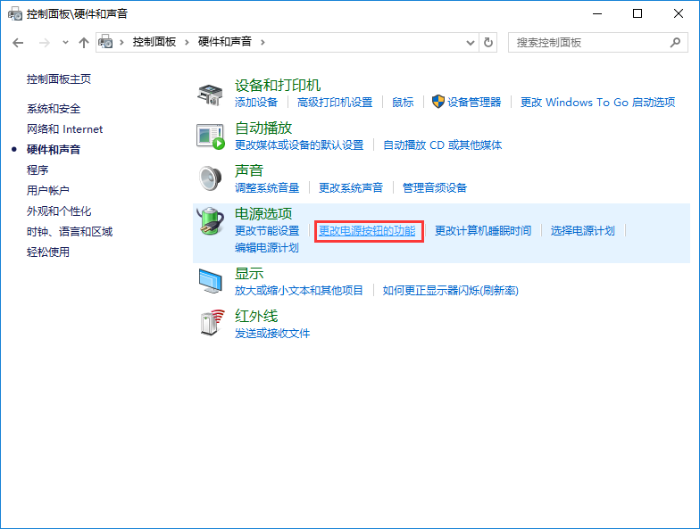
Task: Go to 控制面板主页 in sidebar
Action: pos(59,79)
